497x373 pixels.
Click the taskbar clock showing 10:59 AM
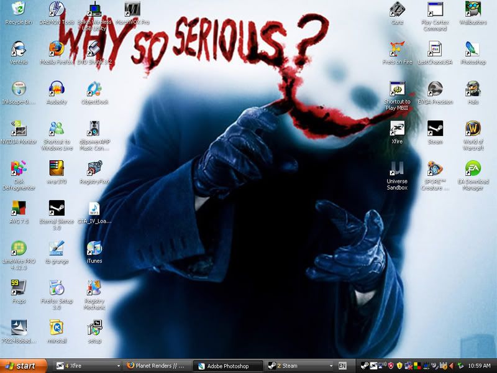[x=479, y=366]
